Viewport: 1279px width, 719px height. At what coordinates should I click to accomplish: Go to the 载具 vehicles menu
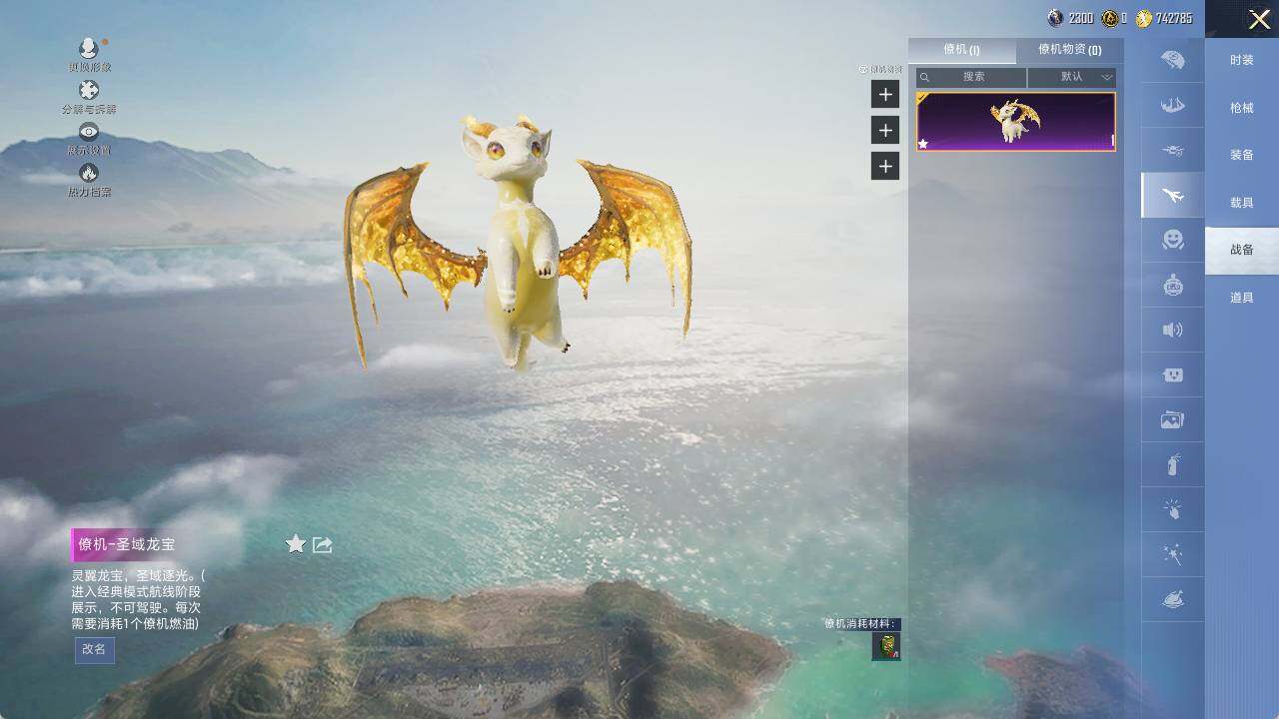coord(1242,203)
